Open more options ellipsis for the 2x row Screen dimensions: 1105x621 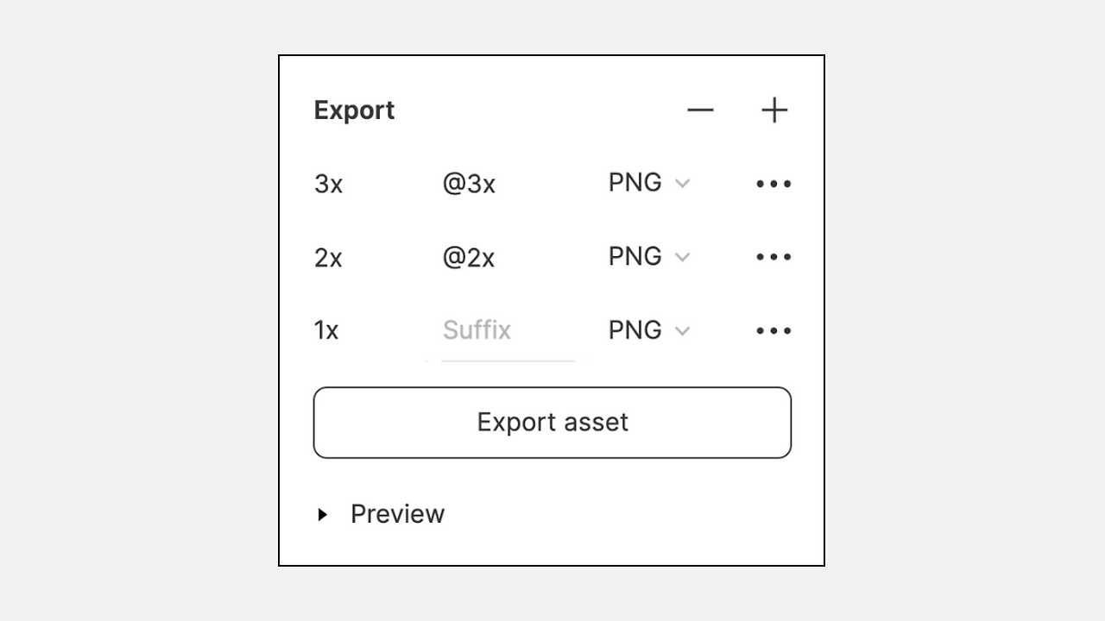[x=773, y=257]
